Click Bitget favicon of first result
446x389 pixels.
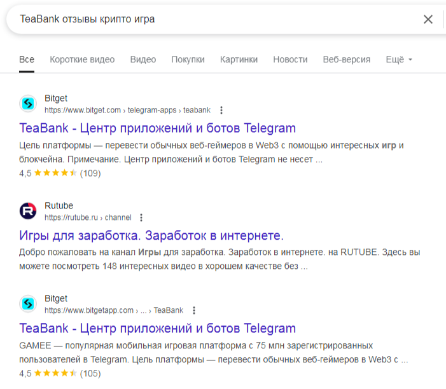(x=28, y=104)
